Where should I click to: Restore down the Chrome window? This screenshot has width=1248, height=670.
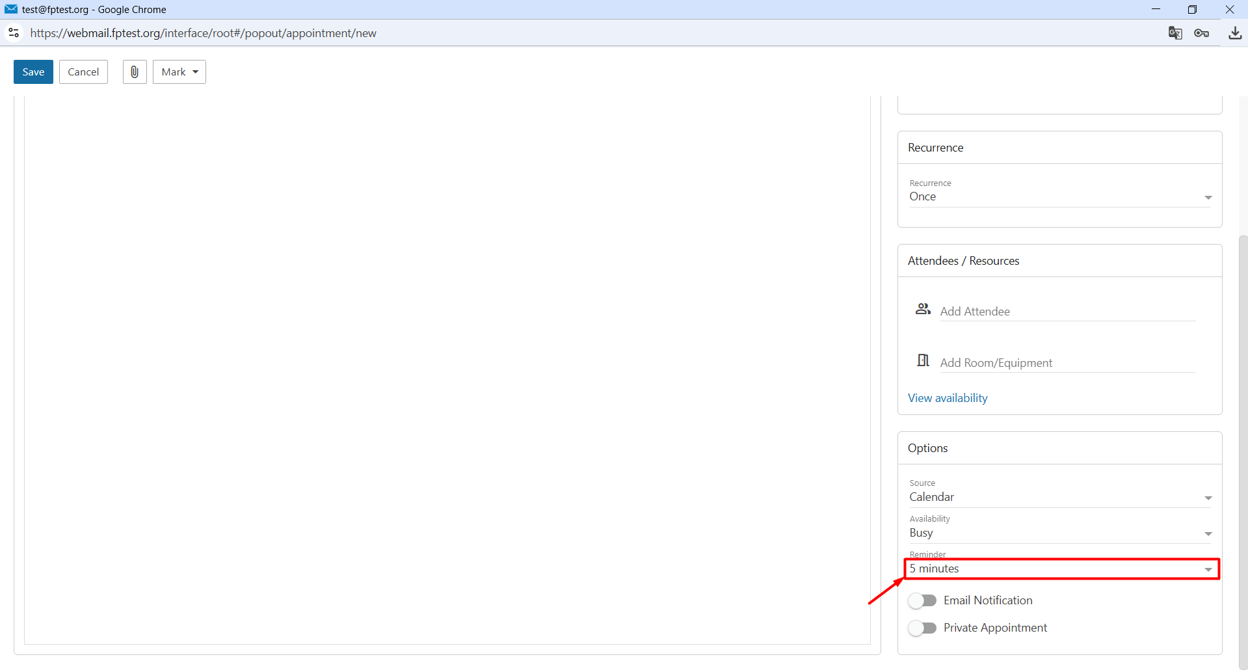(1192, 9)
